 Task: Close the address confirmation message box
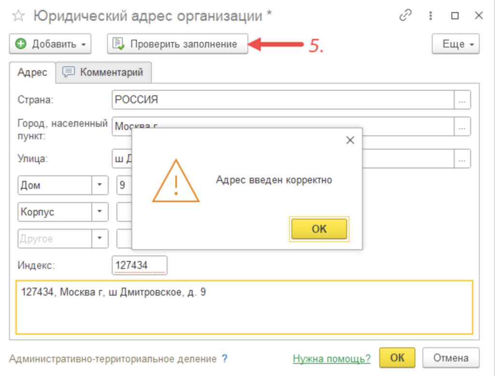[350, 140]
